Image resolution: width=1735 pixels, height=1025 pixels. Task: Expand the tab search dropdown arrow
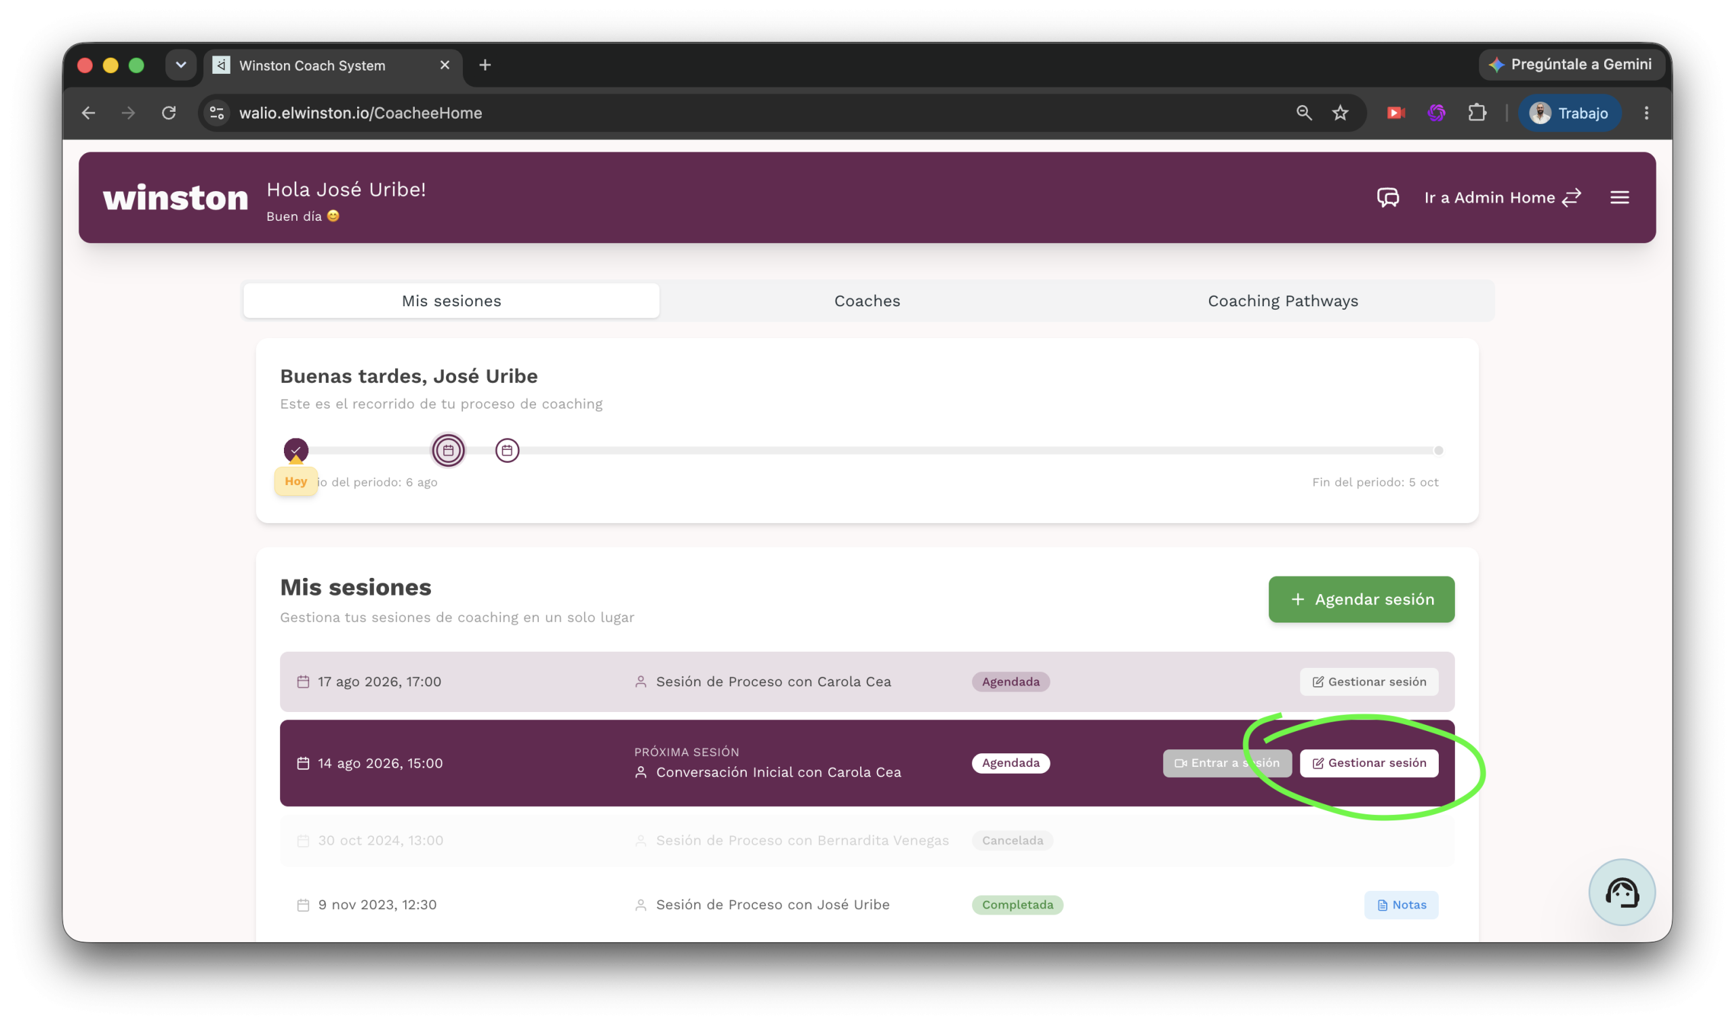181,65
